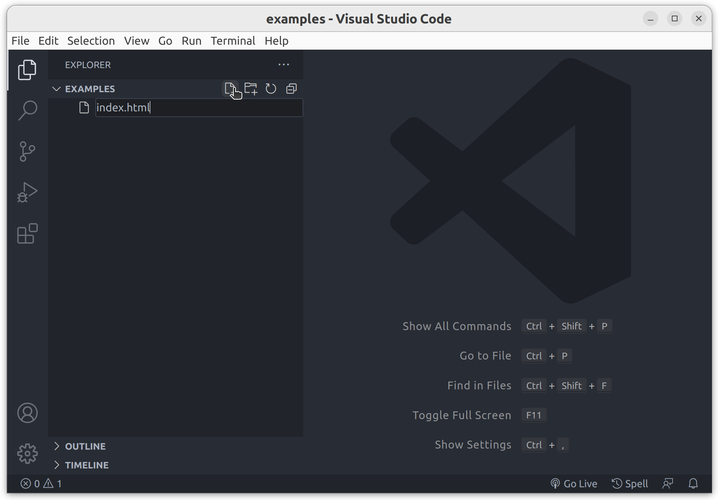The image size is (719, 500).
Task: Maximize the Visual Studio Code window
Action: [675, 18]
